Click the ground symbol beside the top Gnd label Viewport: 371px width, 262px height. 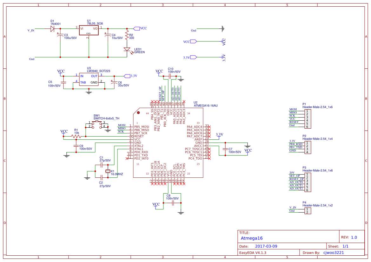coord(223,29)
